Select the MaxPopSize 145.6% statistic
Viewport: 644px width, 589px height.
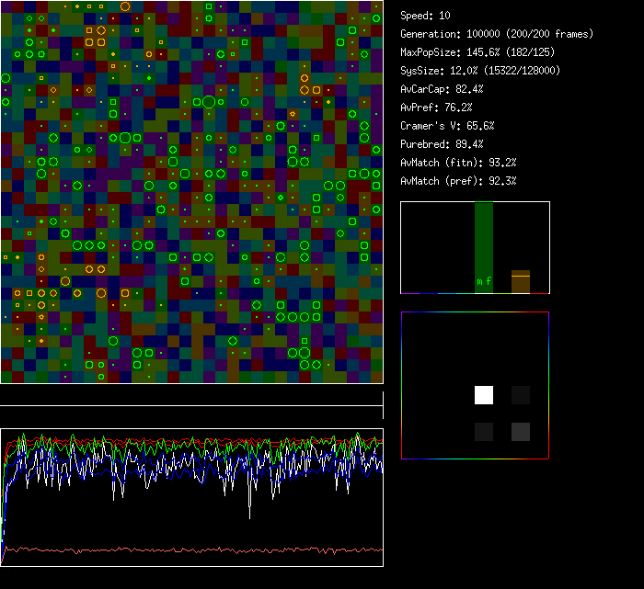477,52
